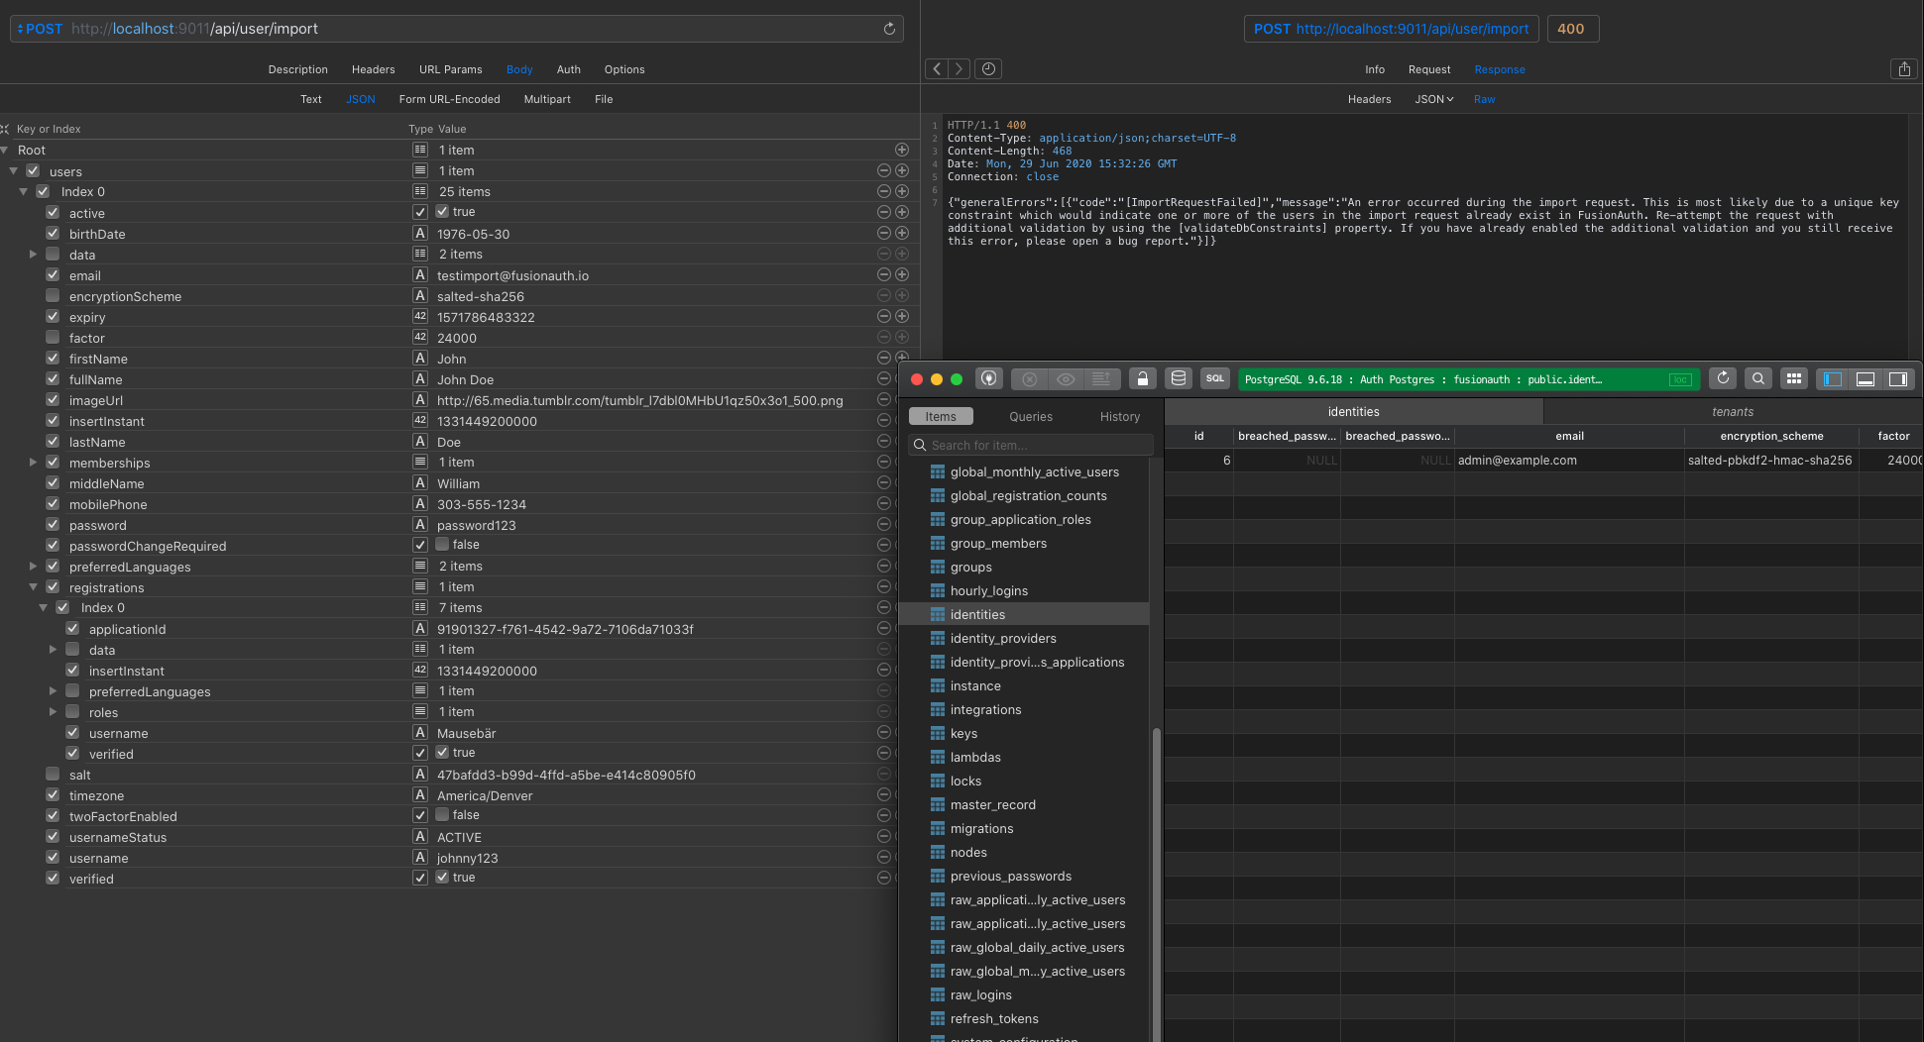The height and width of the screenshot is (1042, 1924).
Task: Open table search with the magnifier toolbar icon
Action: click(x=1757, y=378)
